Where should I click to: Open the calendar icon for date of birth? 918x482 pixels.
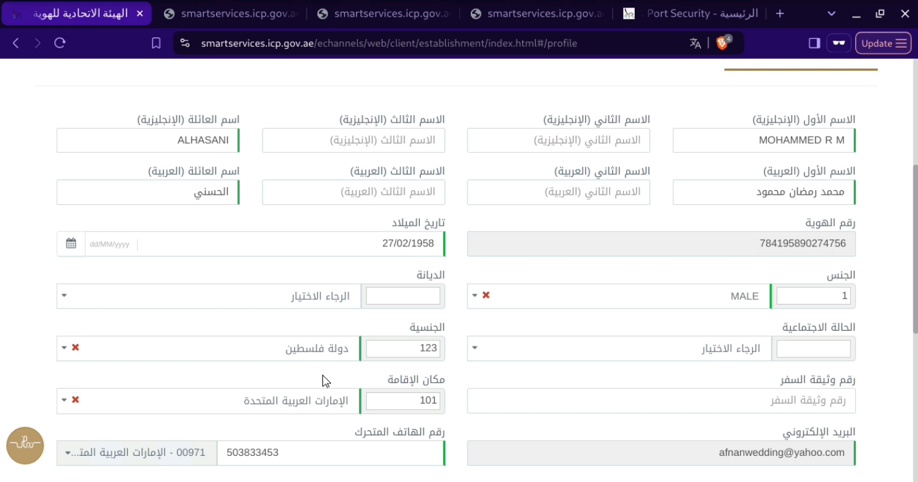point(71,244)
